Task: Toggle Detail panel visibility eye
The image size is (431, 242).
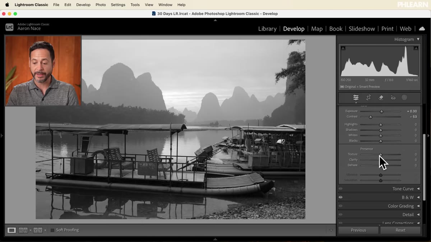Action: [x=340, y=214]
